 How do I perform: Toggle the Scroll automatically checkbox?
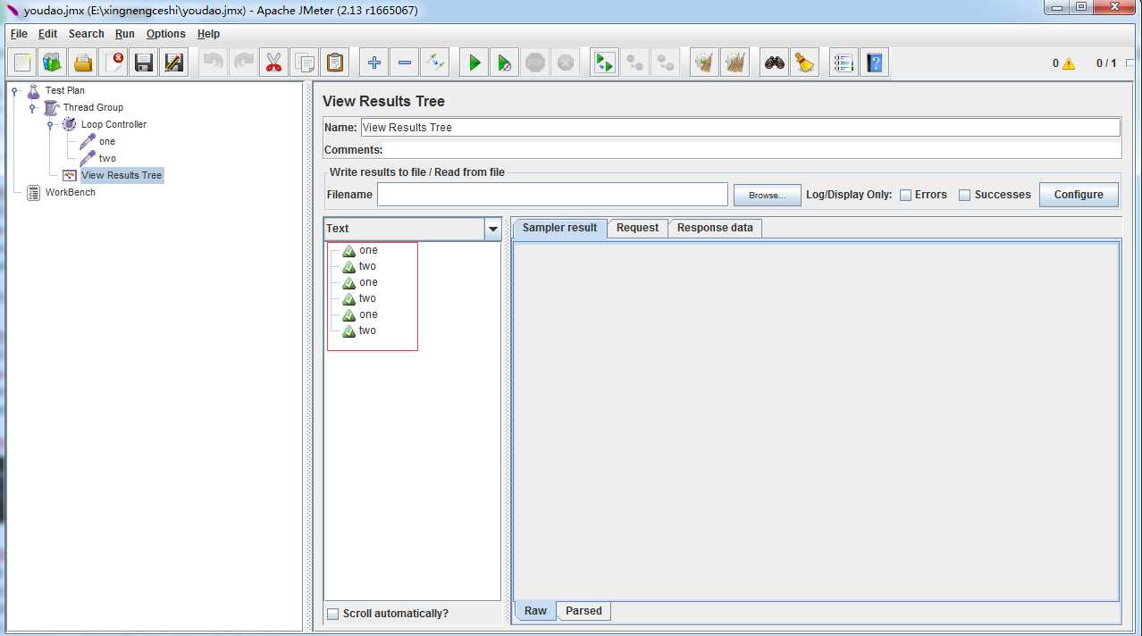coord(333,614)
